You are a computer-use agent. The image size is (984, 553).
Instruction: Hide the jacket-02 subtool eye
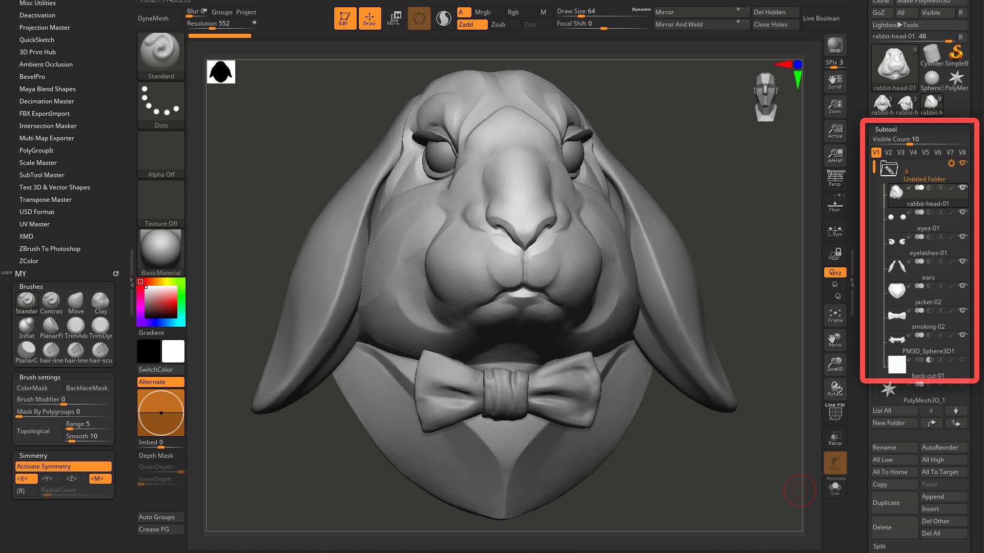(962, 286)
